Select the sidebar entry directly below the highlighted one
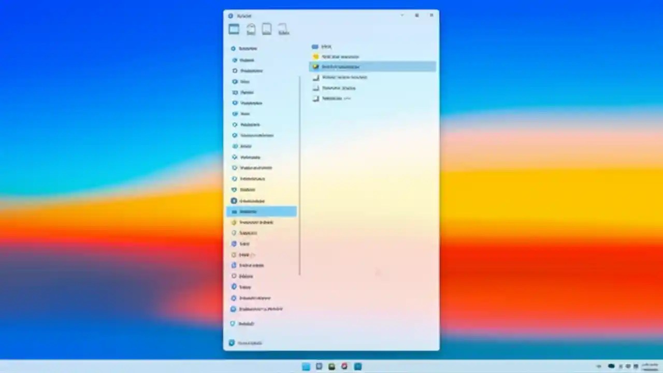Image resolution: width=663 pixels, height=373 pixels. click(x=256, y=222)
